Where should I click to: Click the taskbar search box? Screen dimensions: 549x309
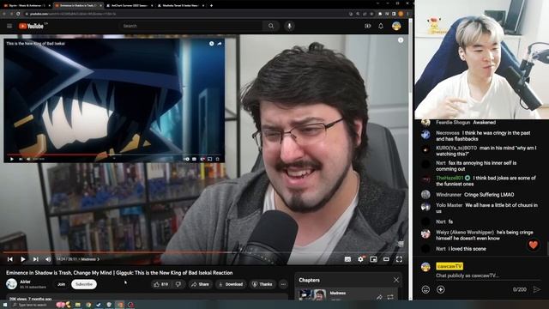pyautogui.click(x=32, y=305)
